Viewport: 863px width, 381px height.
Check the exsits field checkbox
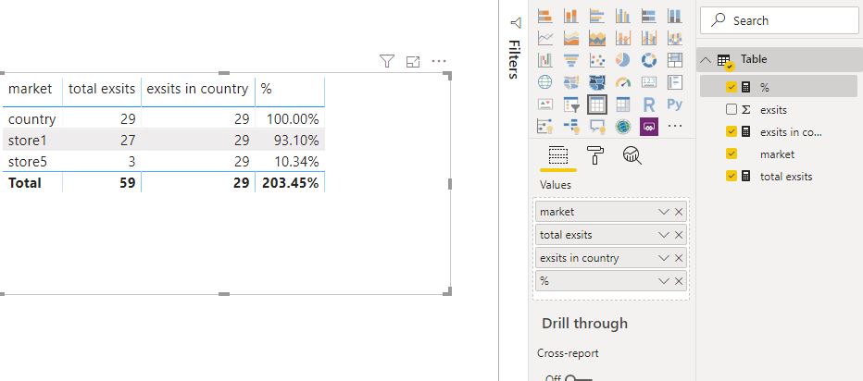tap(732, 109)
